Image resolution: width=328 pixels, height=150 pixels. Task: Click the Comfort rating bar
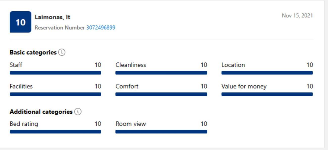tap(161, 94)
